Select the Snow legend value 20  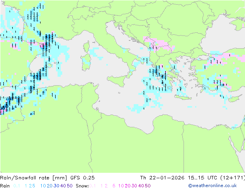[128, 186]
